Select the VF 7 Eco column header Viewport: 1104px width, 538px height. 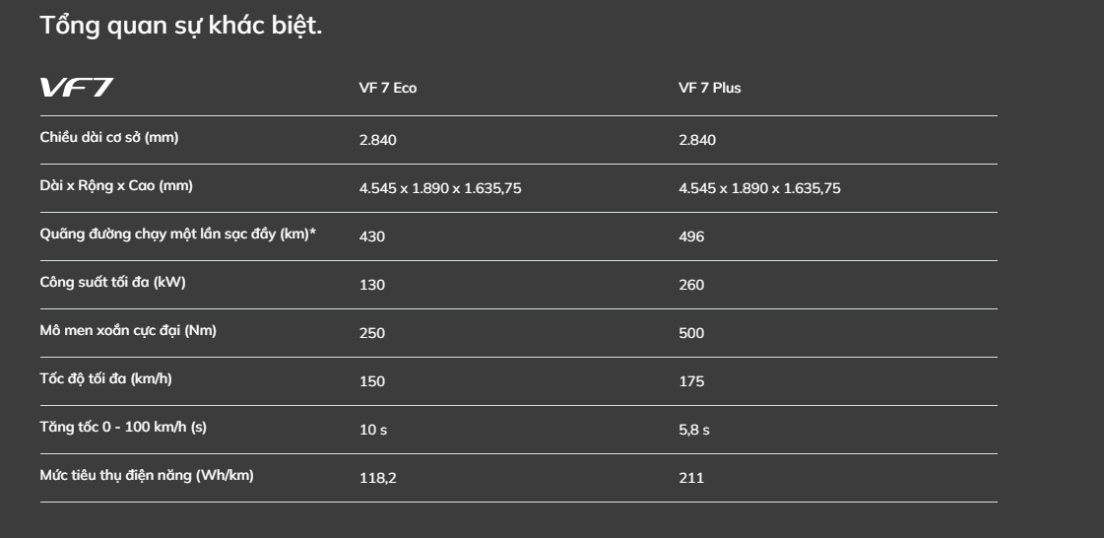pos(387,88)
